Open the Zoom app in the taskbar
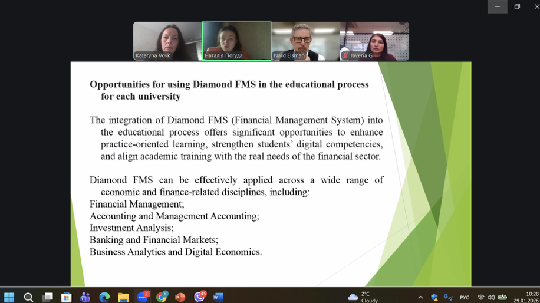Image resolution: width=540 pixels, height=303 pixels. coord(142,297)
